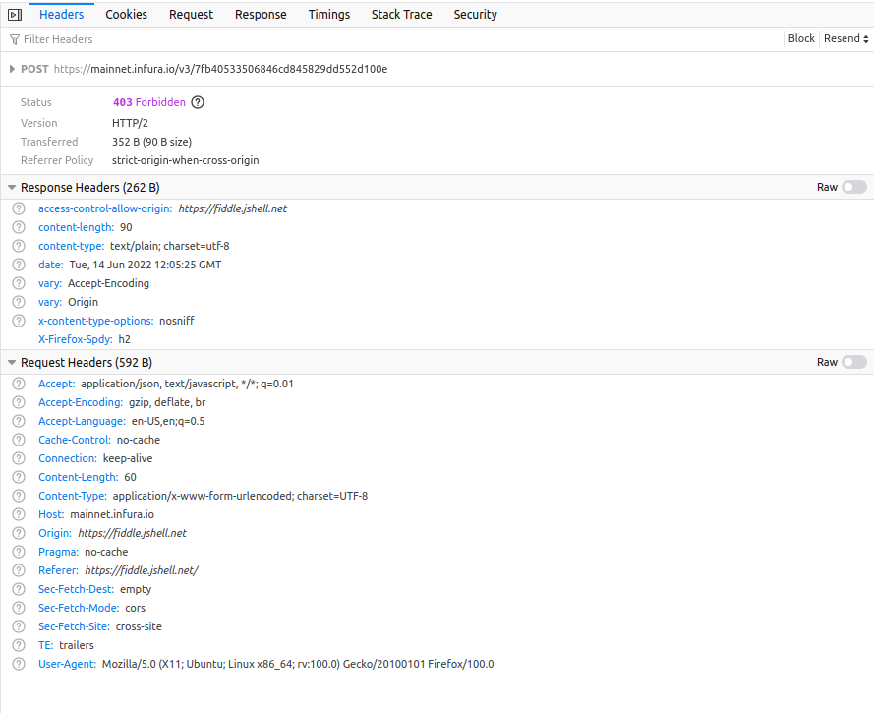Switch to the Cookies tab
This screenshot has width=874, height=713.
(x=126, y=14)
